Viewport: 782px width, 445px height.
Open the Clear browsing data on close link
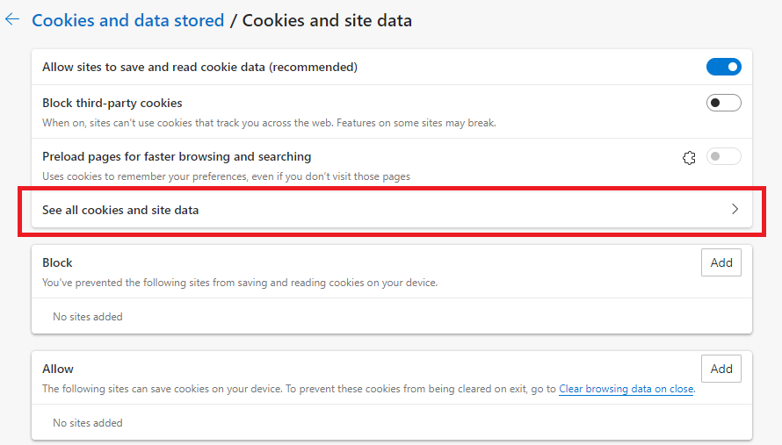tap(626, 389)
